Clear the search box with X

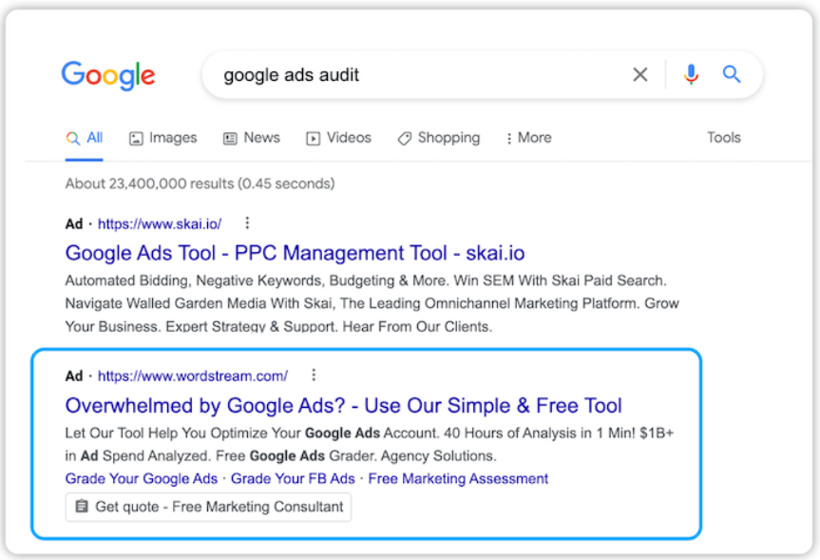click(x=640, y=74)
